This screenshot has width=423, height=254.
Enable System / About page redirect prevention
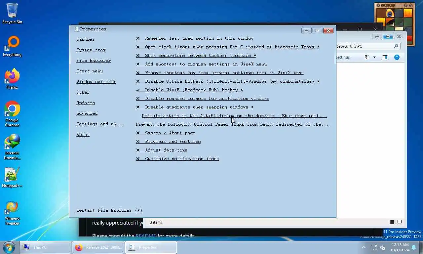click(166, 133)
